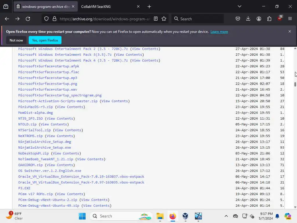Bookmark this page with star icon

coord(164,19)
